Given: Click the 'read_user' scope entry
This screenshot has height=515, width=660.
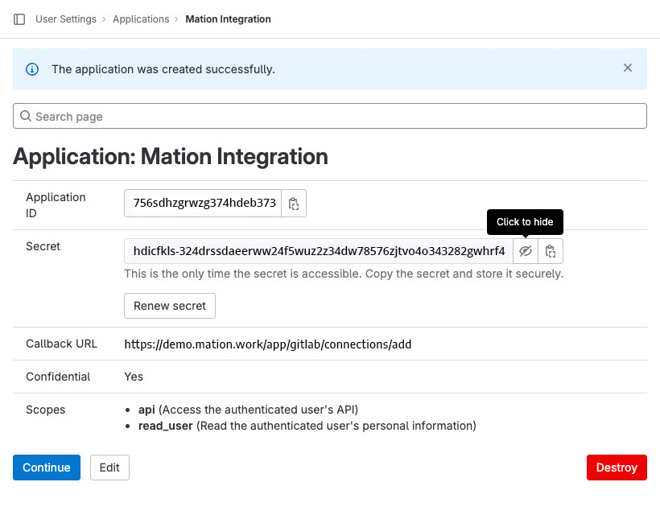Looking at the screenshot, I should (x=307, y=426).
